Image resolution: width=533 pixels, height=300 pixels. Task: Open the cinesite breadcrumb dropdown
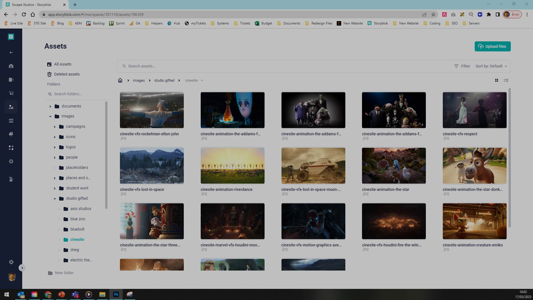point(202,81)
